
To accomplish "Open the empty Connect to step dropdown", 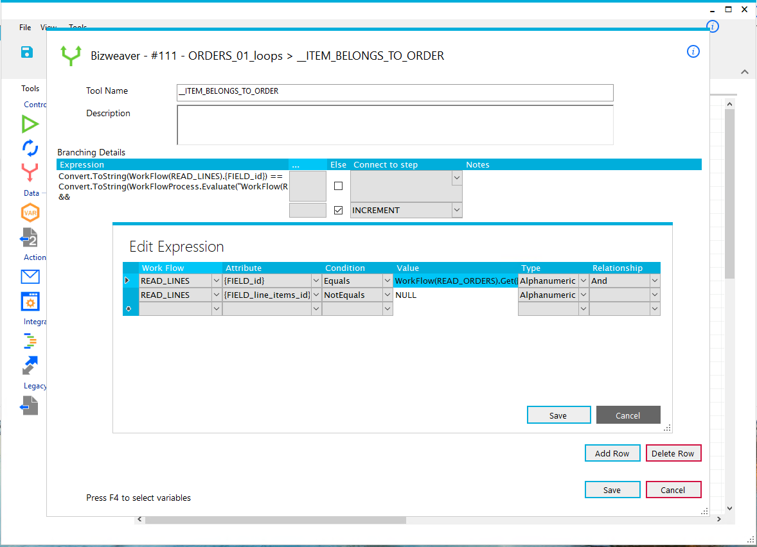I will coord(457,178).
